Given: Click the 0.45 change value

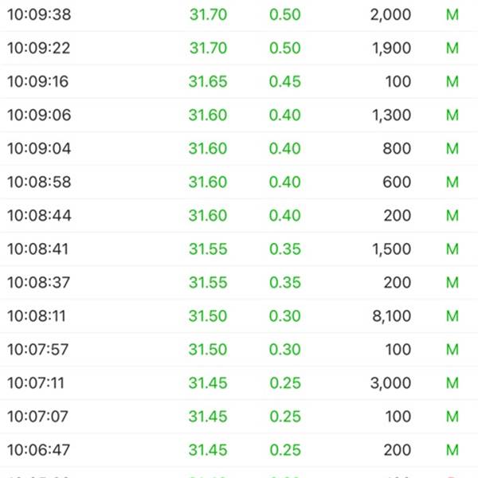Looking at the screenshot, I should pos(285,81).
